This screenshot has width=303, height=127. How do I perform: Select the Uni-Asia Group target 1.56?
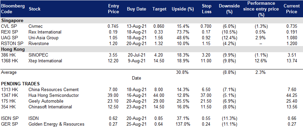159,38
